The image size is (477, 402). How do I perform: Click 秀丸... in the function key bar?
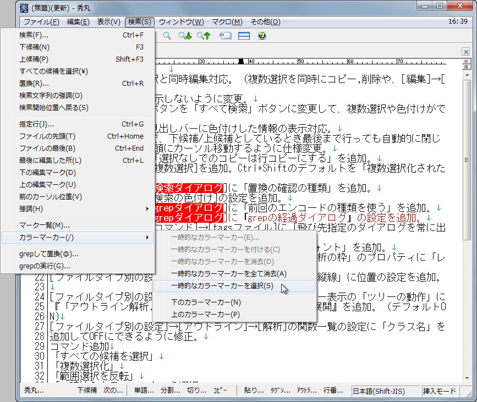(x=34, y=390)
